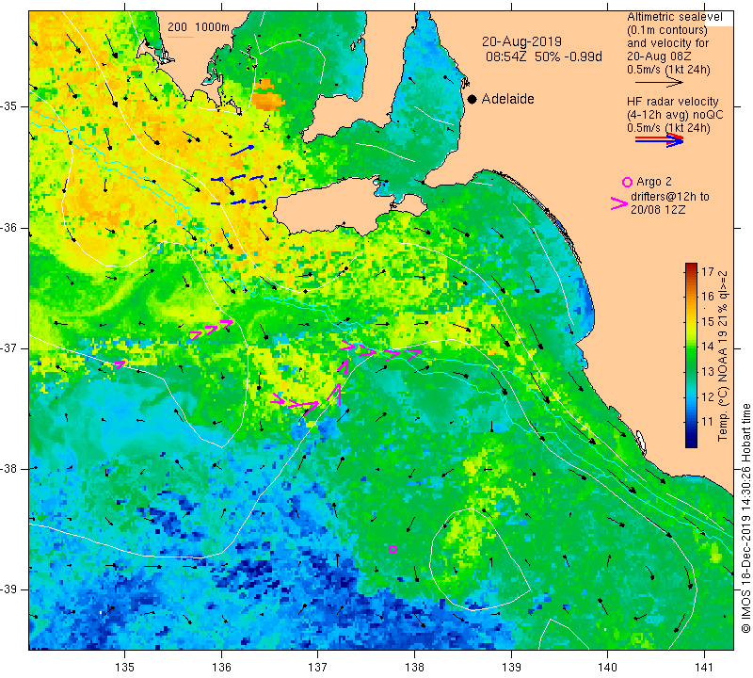Viewport: 753px width, 678px height.
Task: Click the '200 1000m' depth contour label
Action: [x=199, y=27]
